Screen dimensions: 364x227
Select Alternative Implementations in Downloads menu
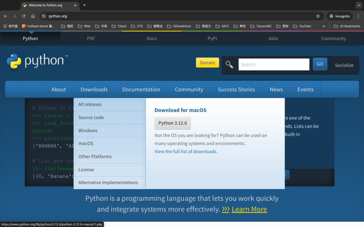pyautogui.click(x=109, y=183)
